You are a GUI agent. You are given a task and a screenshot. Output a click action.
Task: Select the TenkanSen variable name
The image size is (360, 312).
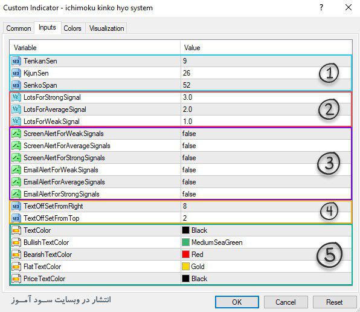(40, 61)
